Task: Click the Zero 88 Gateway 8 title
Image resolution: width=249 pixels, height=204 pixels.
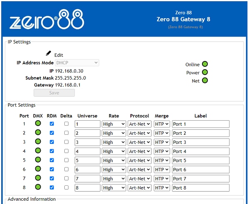Action: coord(183,19)
